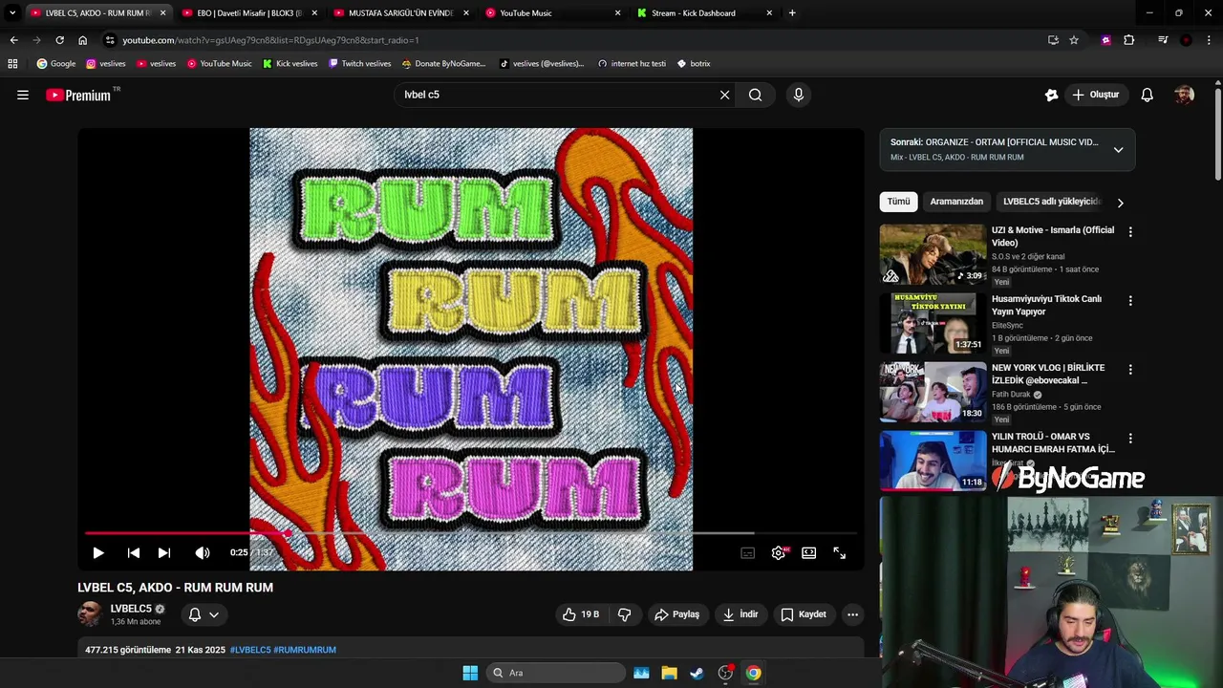Image resolution: width=1223 pixels, height=688 pixels.
Task: Click the URL address bar
Action: pos(573,40)
